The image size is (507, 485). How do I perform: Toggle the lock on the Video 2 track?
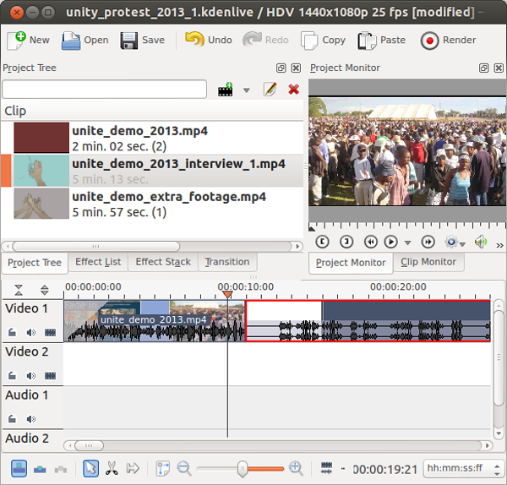[13, 375]
